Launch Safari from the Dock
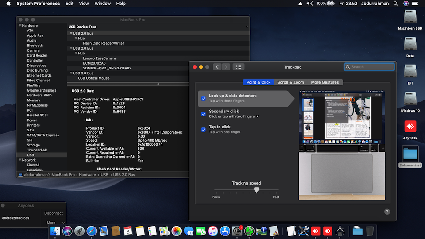 pos(92,231)
